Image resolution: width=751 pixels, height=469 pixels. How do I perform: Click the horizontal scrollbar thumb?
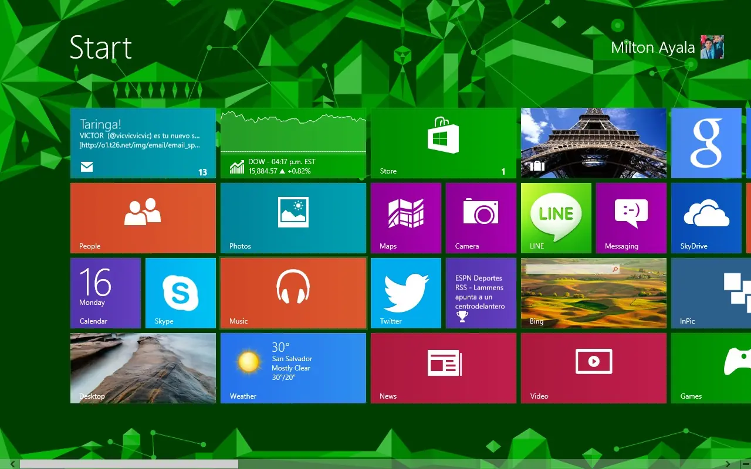[129, 464]
